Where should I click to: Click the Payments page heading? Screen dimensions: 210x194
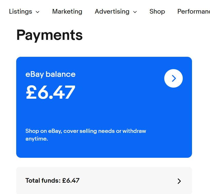coord(50,35)
